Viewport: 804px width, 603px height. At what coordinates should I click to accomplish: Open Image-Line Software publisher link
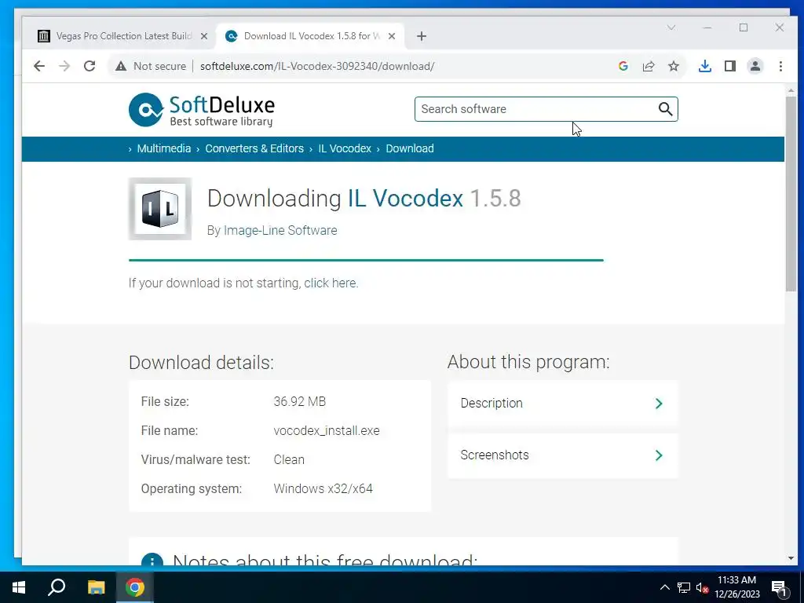pos(280,231)
